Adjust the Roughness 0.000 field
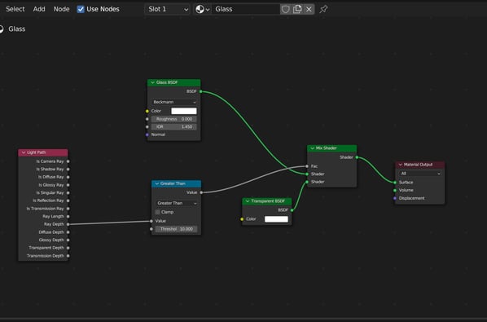 click(x=174, y=119)
